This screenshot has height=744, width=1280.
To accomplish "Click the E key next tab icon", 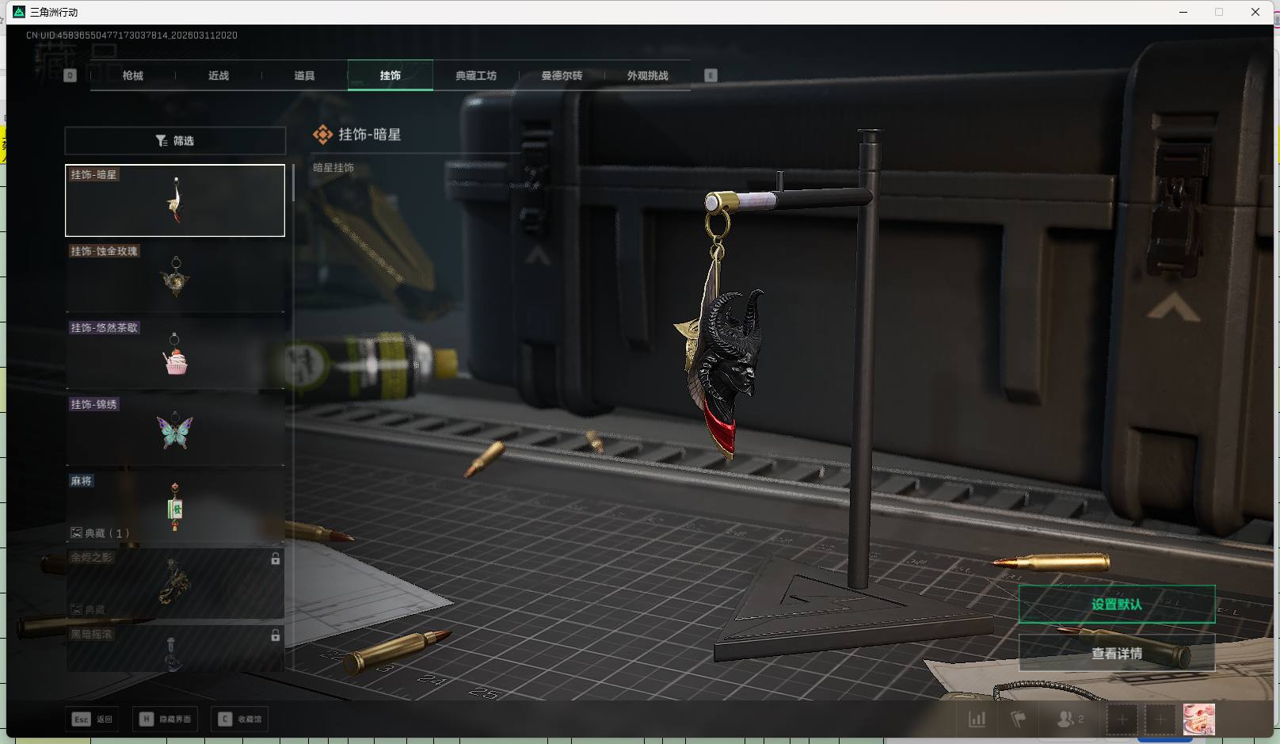I will click(x=710, y=75).
